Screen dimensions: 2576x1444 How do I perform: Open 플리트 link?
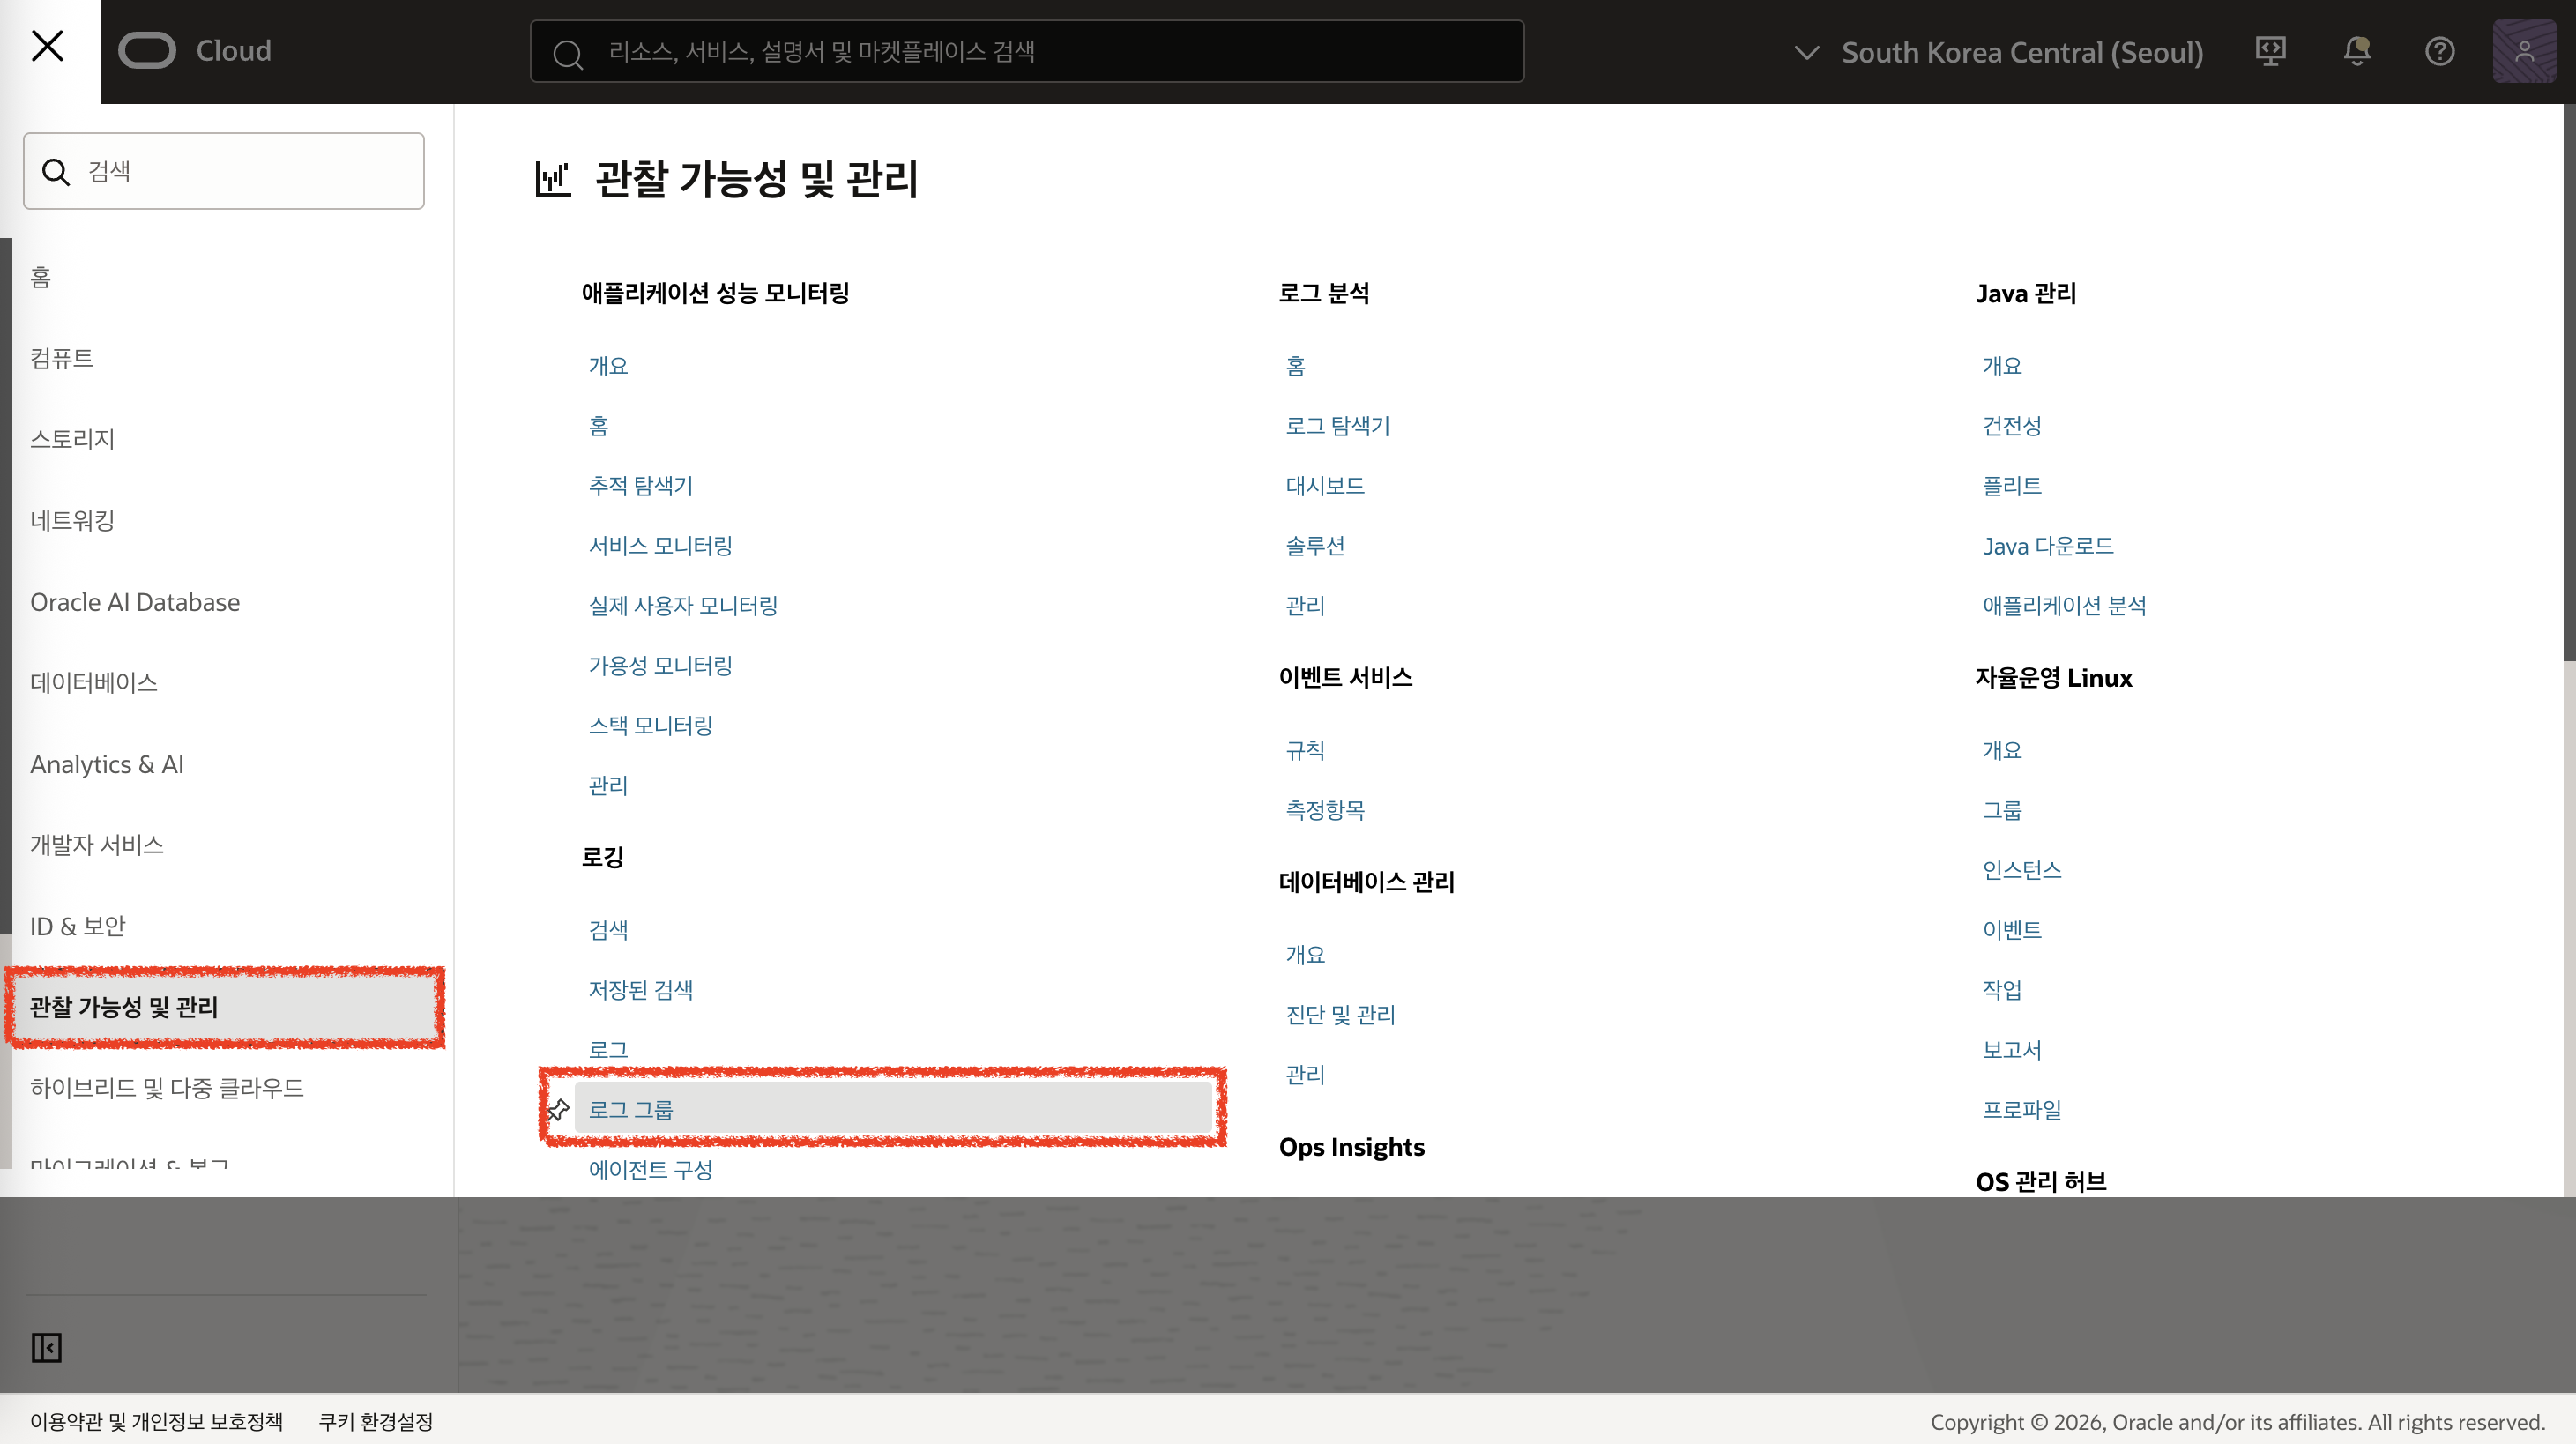click(2012, 486)
